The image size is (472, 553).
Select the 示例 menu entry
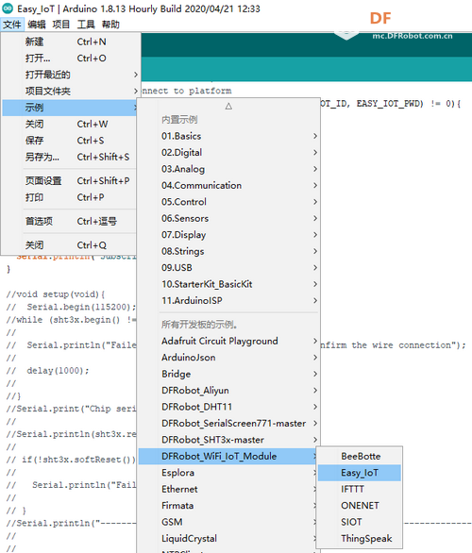(x=70, y=108)
